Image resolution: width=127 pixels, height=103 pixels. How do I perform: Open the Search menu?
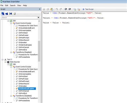(13, 5)
